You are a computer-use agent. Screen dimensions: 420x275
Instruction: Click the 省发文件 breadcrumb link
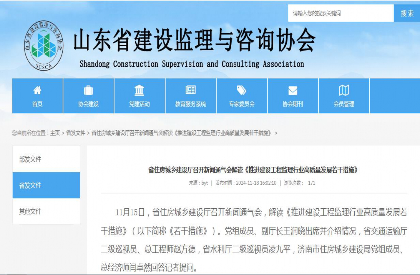click(x=76, y=133)
